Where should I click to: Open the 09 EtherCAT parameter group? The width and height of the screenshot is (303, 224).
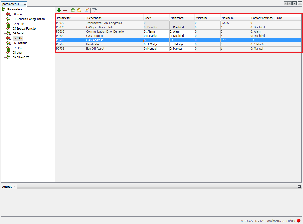[21, 57]
